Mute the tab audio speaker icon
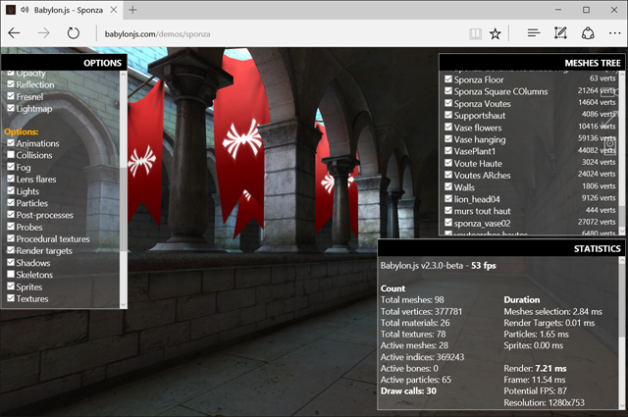 click(x=25, y=10)
